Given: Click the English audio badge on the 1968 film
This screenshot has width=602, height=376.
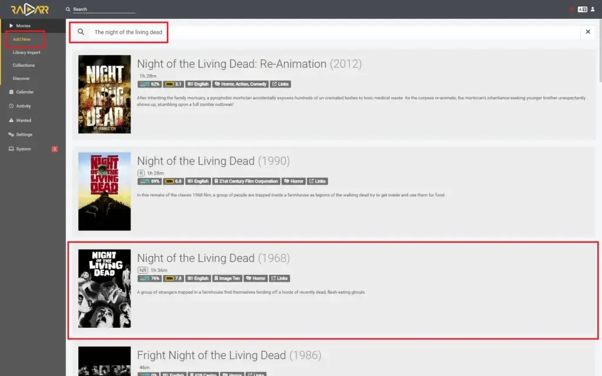Looking at the screenshot, I should click(198, 278).
